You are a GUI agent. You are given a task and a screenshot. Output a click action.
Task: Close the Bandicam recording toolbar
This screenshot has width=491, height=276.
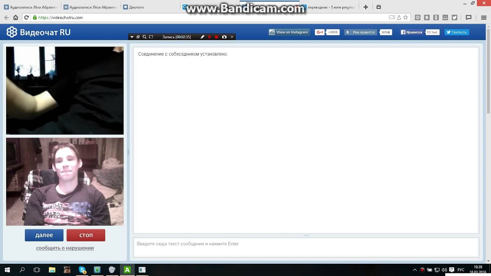pyautogui.click(x=232, y=37)
